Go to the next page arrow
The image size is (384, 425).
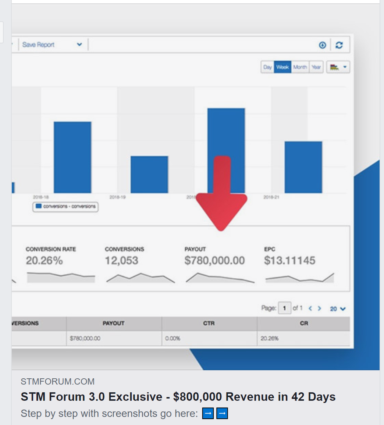[320, 308]
